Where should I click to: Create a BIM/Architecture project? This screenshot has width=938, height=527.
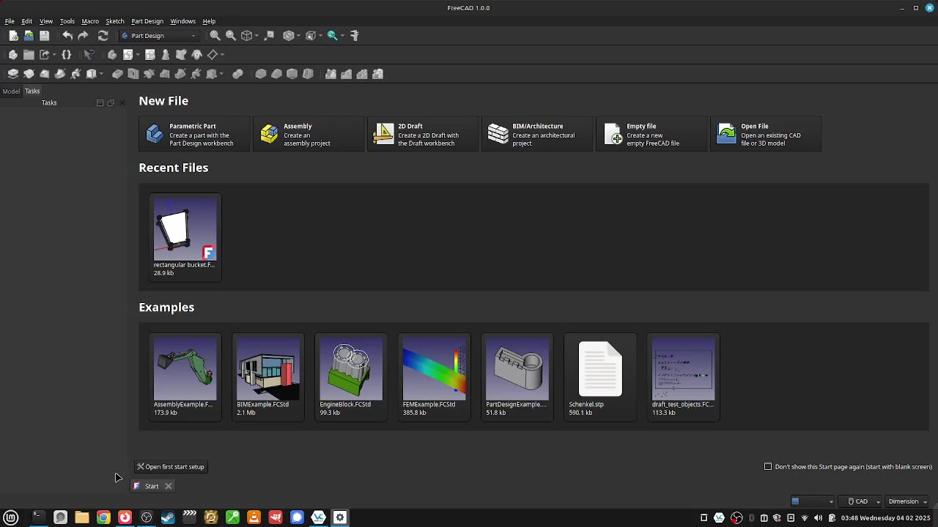pos(537,134)
